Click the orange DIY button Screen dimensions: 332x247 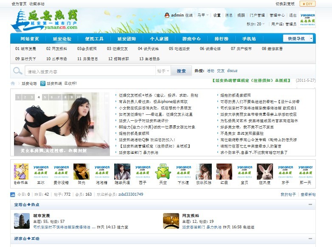307,4
